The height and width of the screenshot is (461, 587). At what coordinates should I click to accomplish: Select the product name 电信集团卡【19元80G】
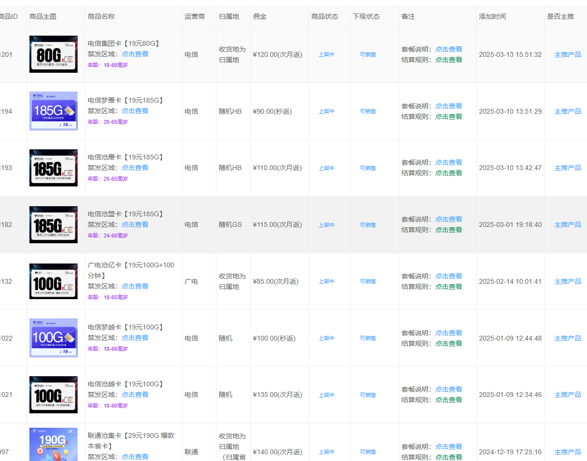click(x=124, y=43)
